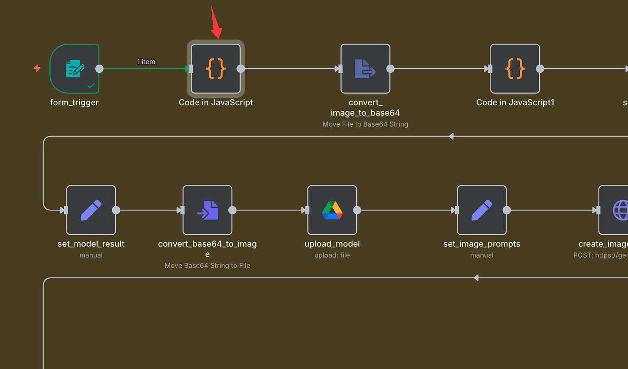
Task: Click the green checkmark on form_trigger
Action: click(x=91, y=85)
